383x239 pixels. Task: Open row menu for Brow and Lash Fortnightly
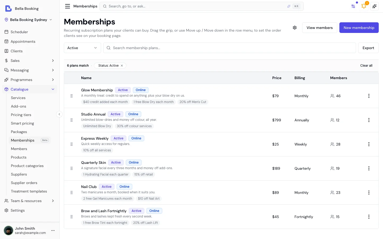(x=369, y=217)
